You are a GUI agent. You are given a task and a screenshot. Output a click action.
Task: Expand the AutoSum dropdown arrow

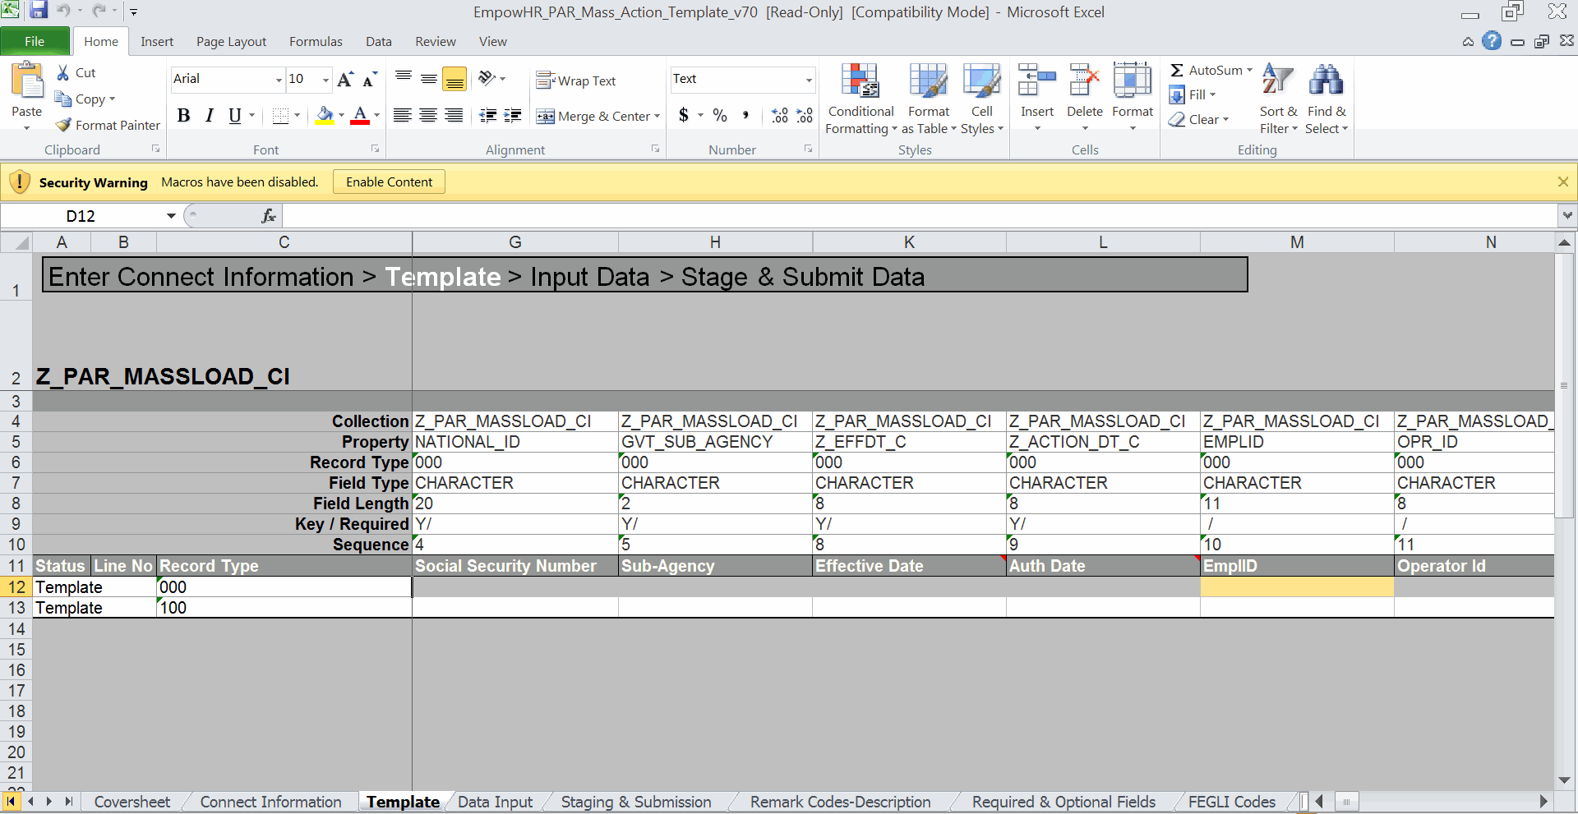pos(1249,71)
